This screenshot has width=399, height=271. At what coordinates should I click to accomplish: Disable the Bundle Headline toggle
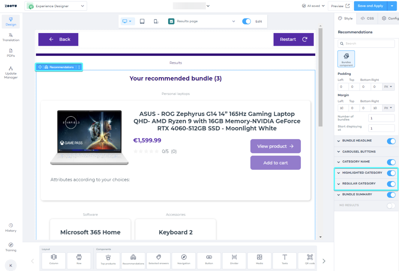click(x=391, y=141)
